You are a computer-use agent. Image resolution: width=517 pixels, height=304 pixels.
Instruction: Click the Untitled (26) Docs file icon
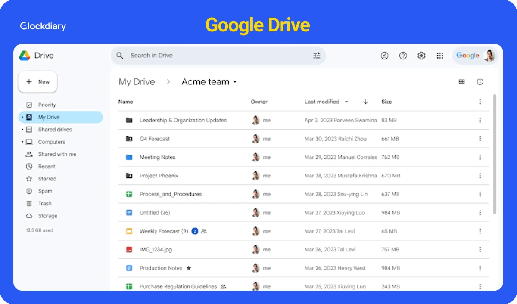click(129, 213)
